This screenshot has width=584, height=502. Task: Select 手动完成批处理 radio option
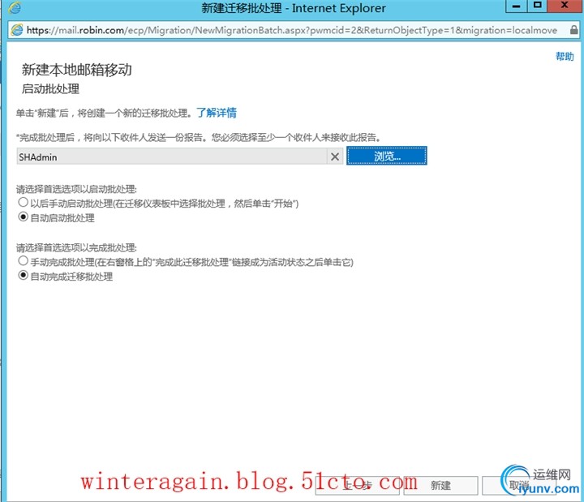click(x=23, y=260)
